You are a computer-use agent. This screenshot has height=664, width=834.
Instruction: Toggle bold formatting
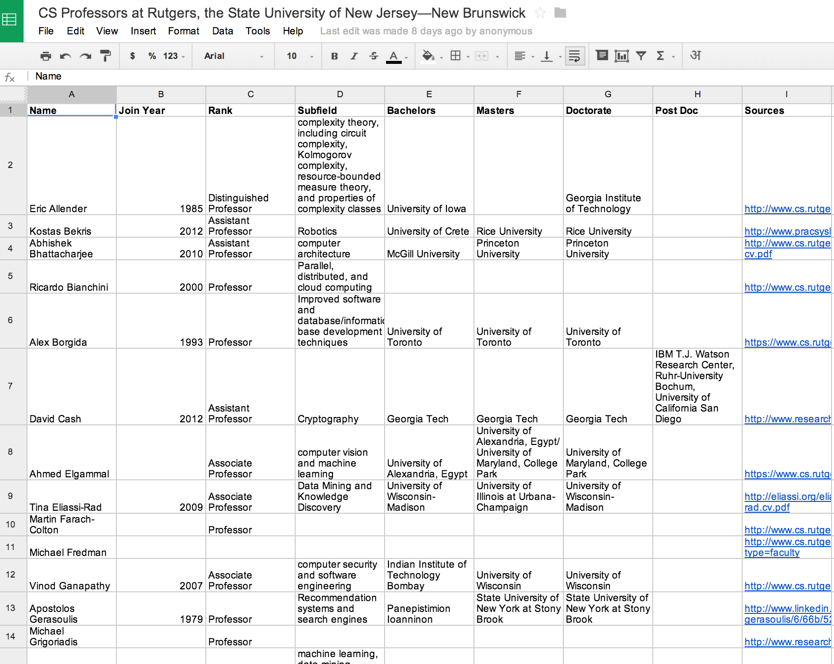pyautogui.click(x=334, y=56)
